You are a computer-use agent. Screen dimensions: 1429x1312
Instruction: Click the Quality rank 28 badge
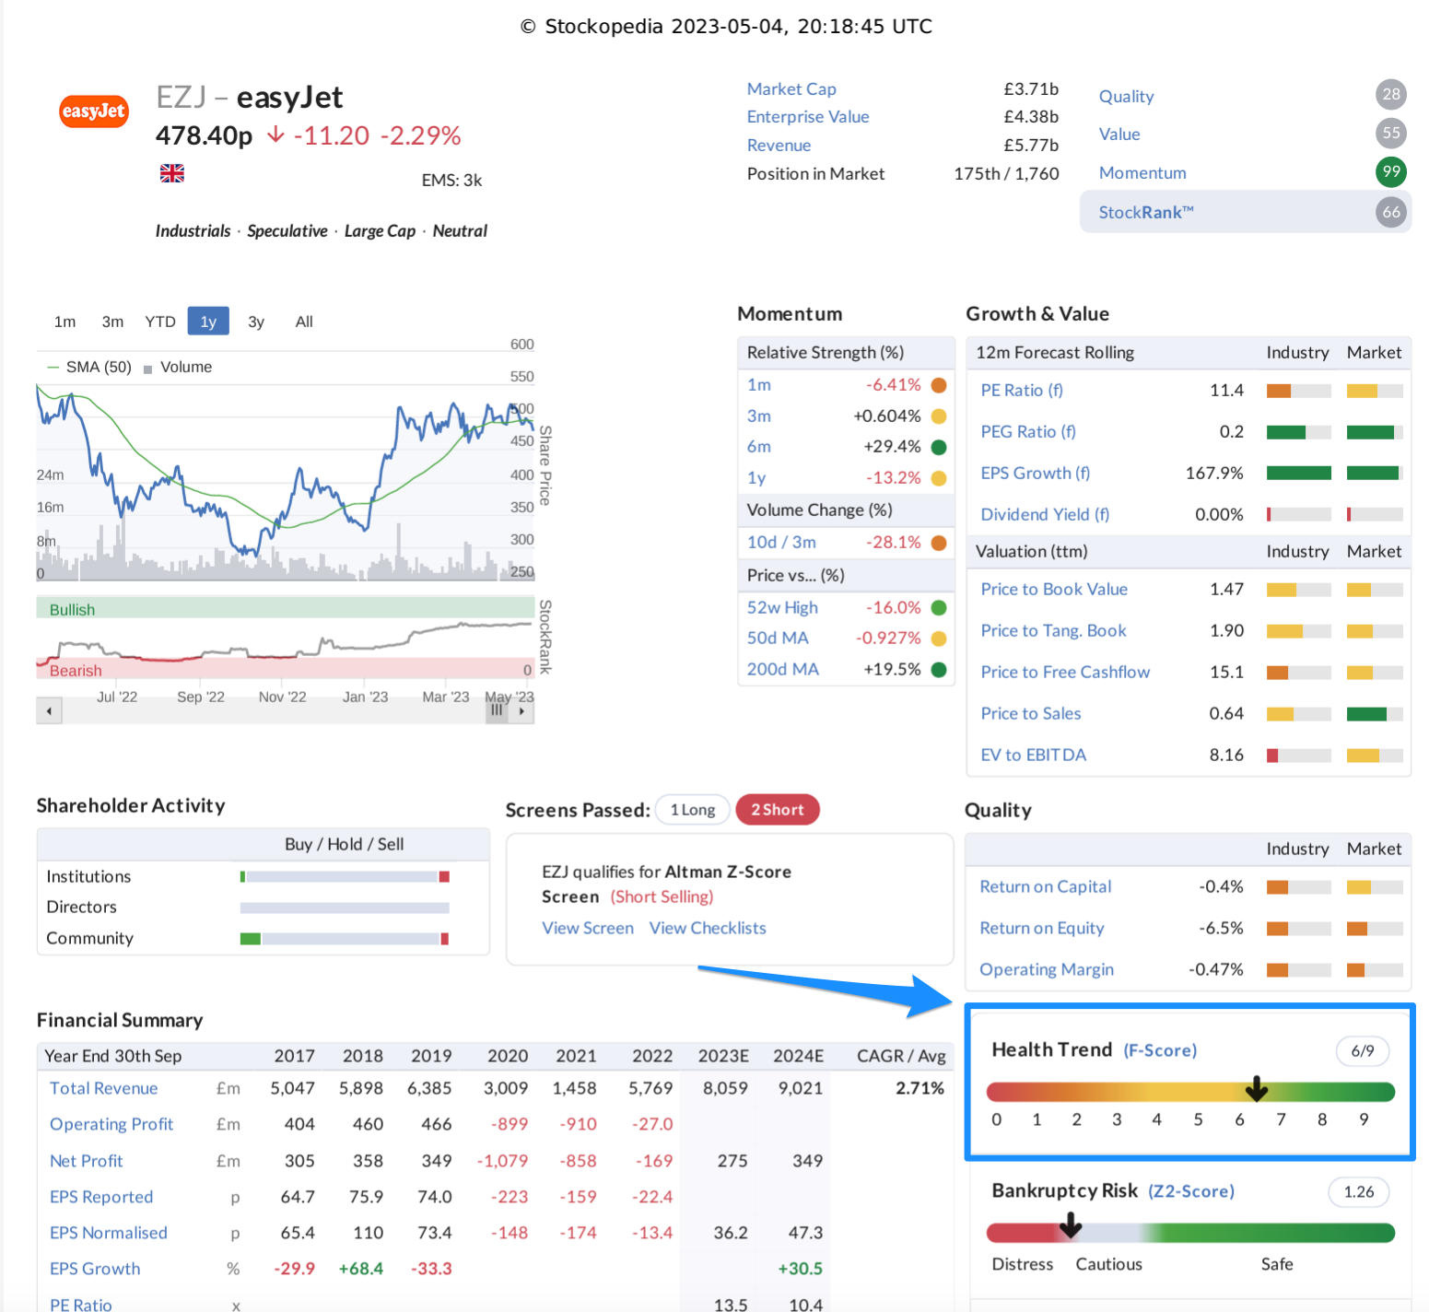pos(1390,94)
